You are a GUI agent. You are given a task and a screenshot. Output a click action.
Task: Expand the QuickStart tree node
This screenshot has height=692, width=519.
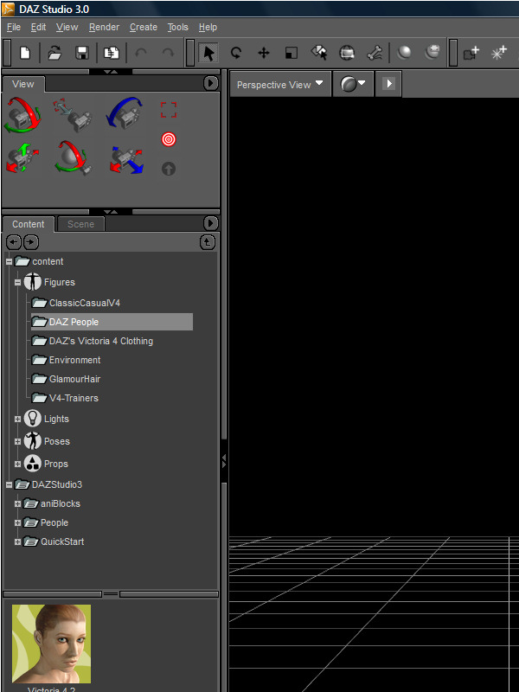(17, 542)
